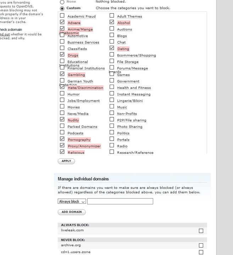Click the Proxy/Anonymizer category label
This screenshot has height=255, width=233.
84,146
